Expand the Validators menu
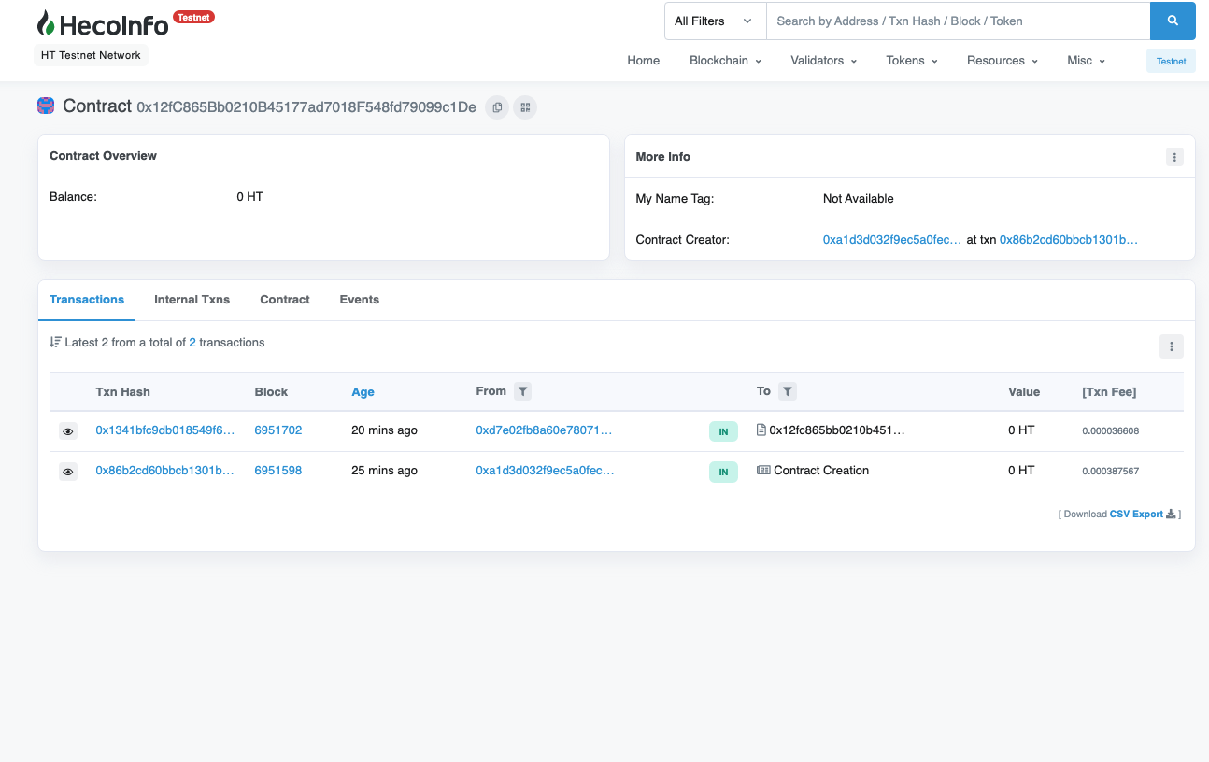The image size is (1209, 762). (823, 61)
